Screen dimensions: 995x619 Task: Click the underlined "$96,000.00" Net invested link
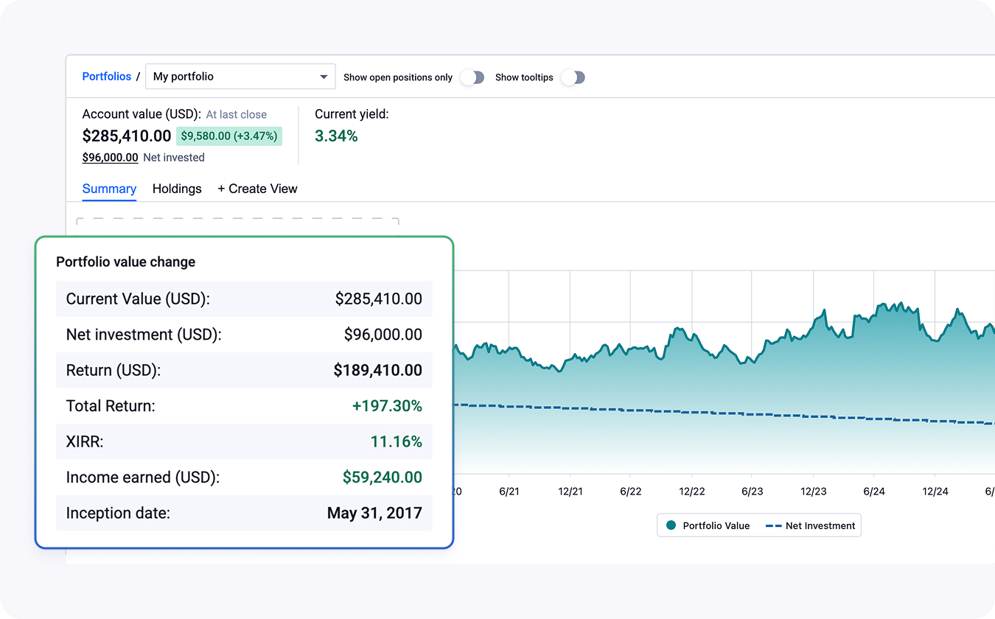[x=110, y=157]
